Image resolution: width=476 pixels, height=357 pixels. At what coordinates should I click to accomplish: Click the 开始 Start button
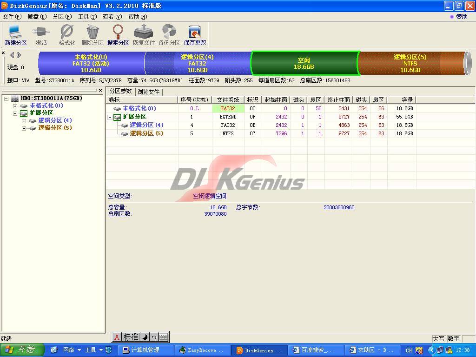[22, 350]
